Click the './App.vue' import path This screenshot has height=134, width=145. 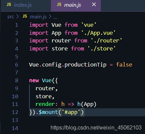pyautogui.click(x=98, y=33)
